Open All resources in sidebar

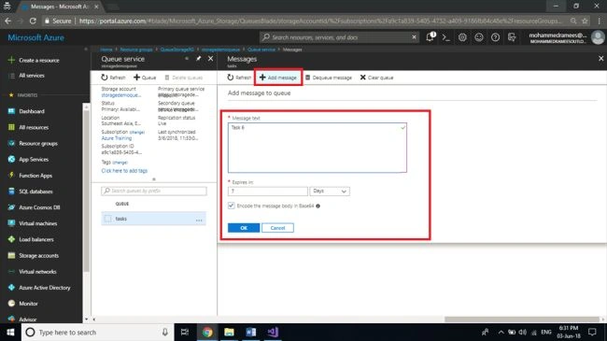coord(34,127)
